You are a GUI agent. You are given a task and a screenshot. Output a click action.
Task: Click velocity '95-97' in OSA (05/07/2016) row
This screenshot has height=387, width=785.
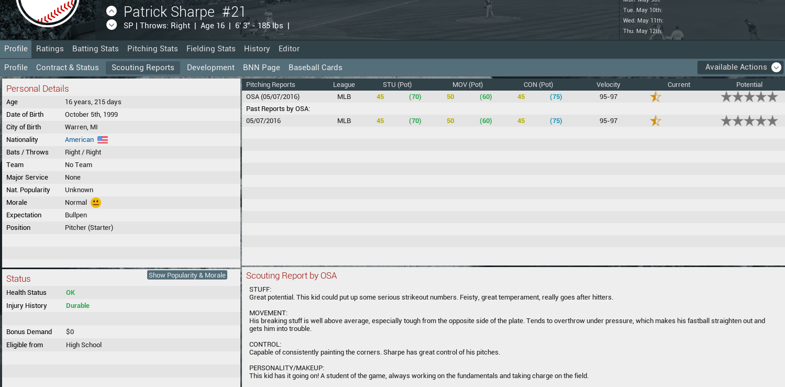tap(608, 97)
